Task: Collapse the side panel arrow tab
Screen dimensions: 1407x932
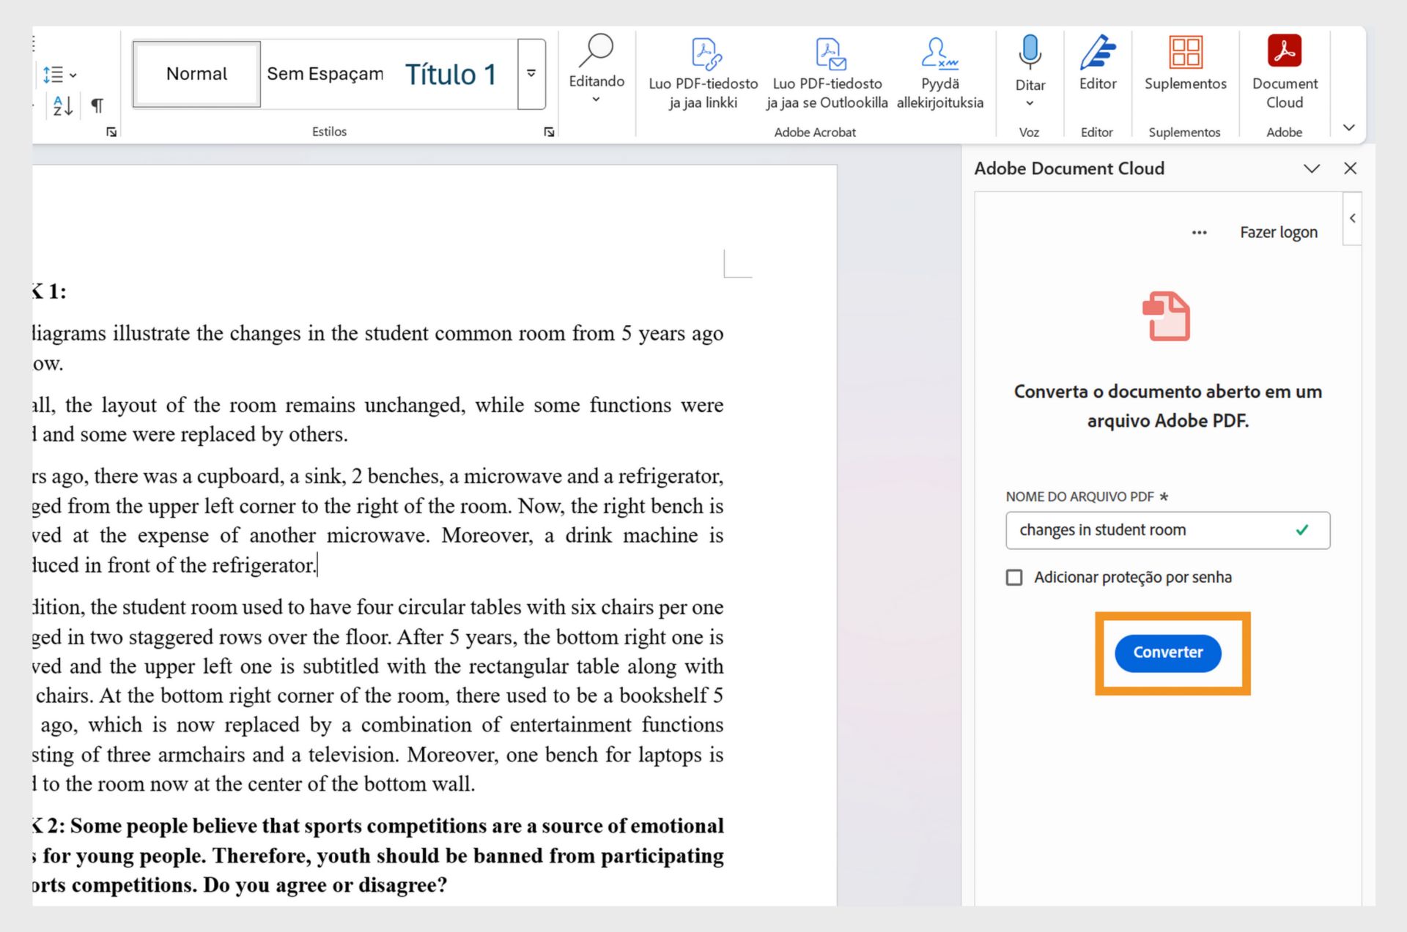Action: [1353, 218]
